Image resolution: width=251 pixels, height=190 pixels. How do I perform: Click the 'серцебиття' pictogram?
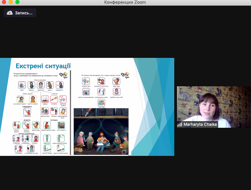point(60,85)
